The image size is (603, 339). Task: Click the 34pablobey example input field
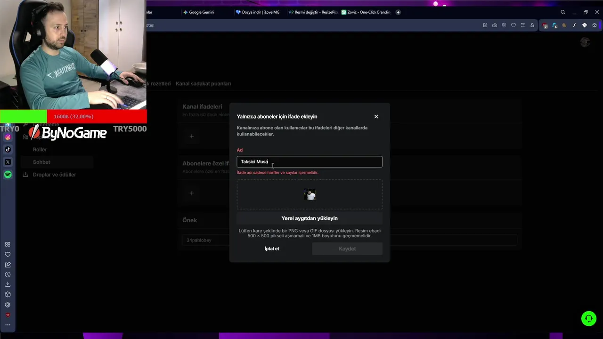click(x=350, y=240)
